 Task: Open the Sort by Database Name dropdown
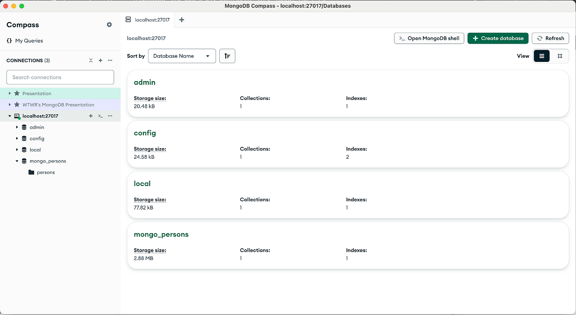coord(182,56)
